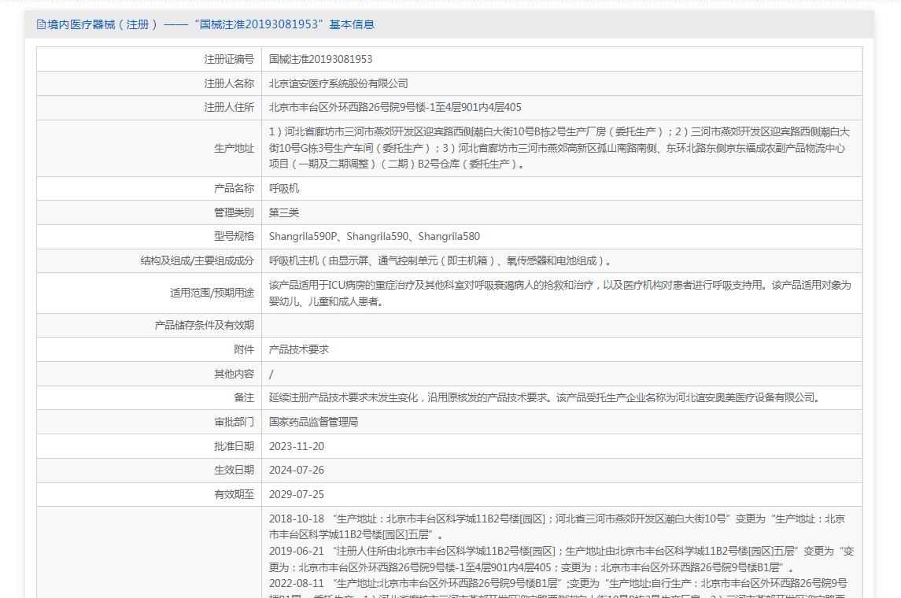Click the 附件 label
This screenshot has width=901, height=598.
coord(244,349)
